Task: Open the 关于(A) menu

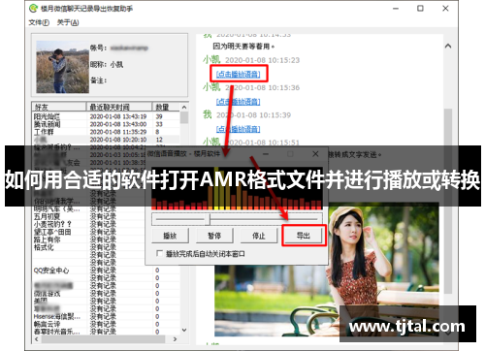Action: click(x=68, y=22)
